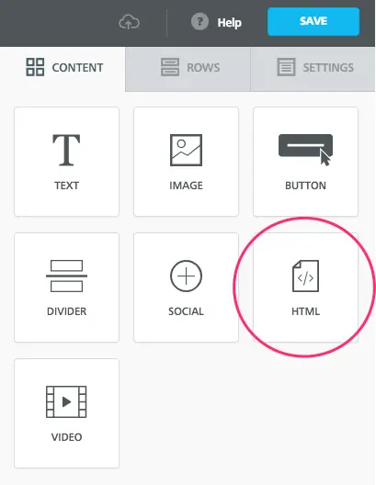The height and width of the screenshot is (485, 376).
Task: Select the Divider content block icon
Action: click(66, 276)
